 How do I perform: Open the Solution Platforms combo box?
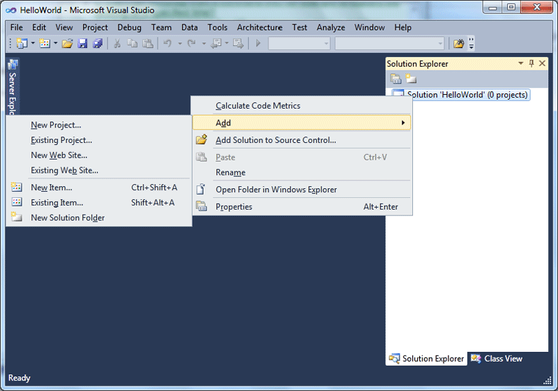[x=389, y=44]
